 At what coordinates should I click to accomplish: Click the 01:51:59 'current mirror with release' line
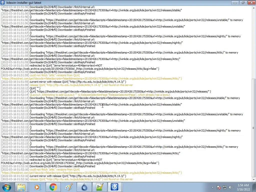click(64, 82)
